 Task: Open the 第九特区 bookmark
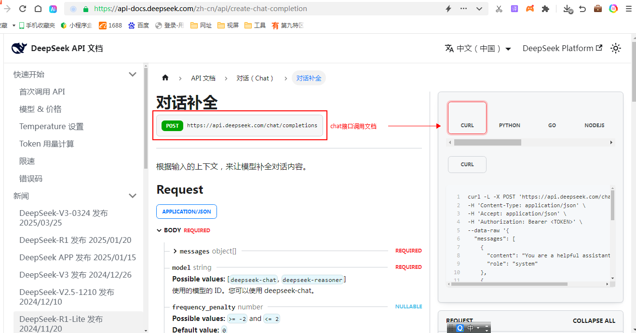coord(287,26)
